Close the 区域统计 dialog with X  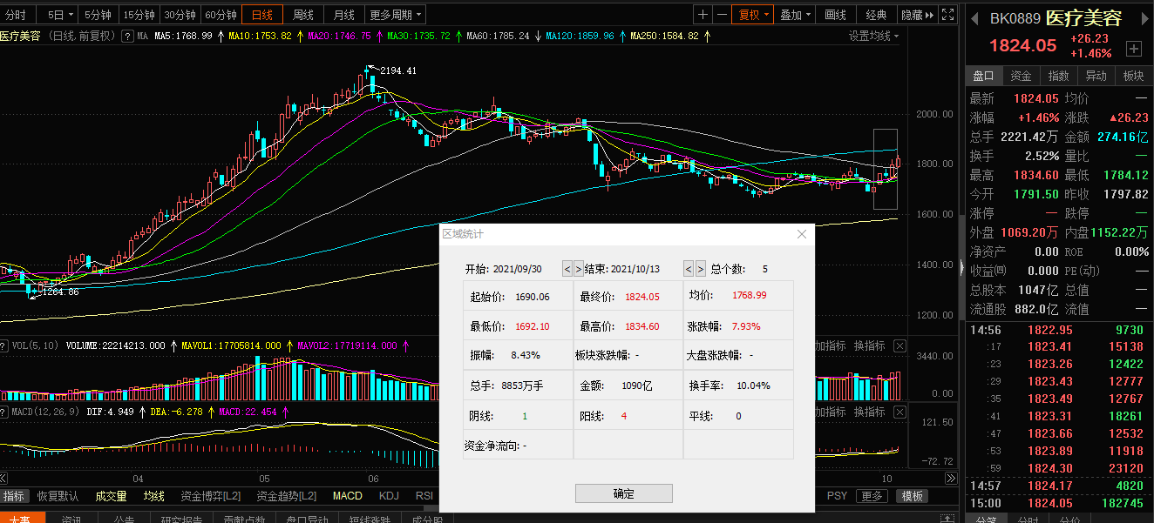802,234
